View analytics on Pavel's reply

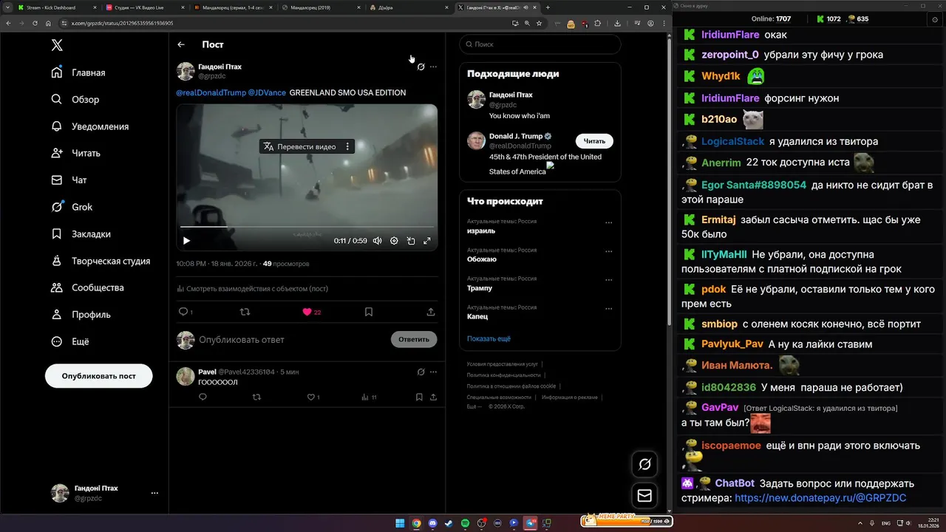[x=369, y=398]
